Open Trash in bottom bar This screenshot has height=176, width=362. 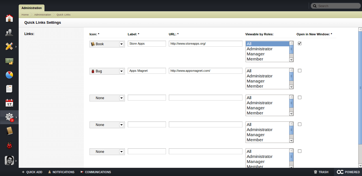point(321,172)
